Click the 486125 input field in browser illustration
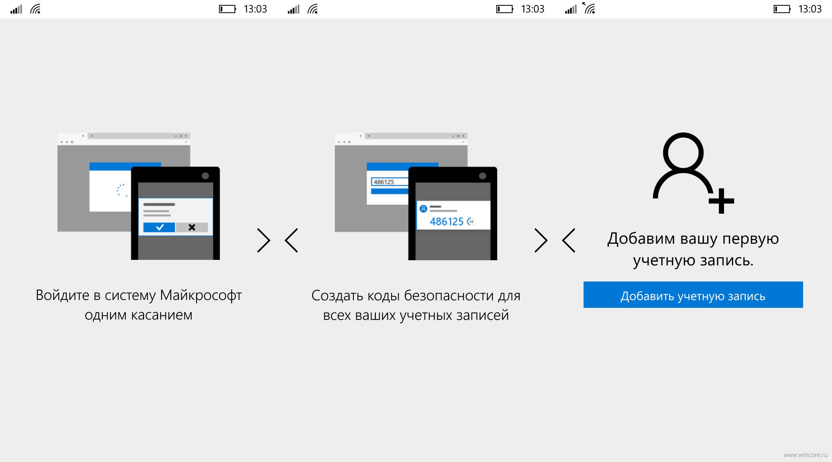This screenshot has width=832, height=462. (390, 182)
